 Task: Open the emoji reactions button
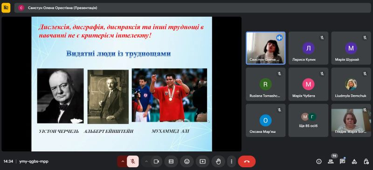coord(187,162)
